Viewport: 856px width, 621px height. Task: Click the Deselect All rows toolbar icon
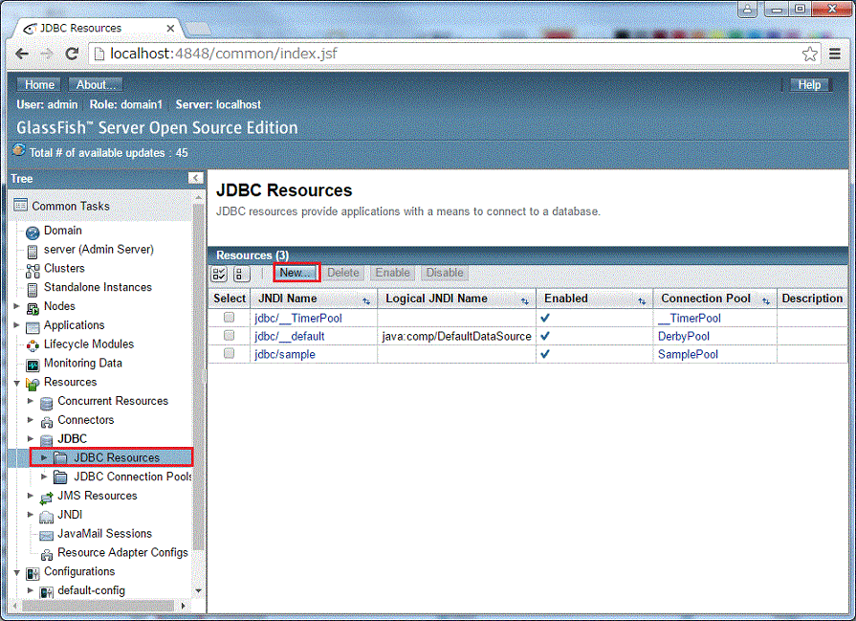pyautogui.click(x=241, y=274)
